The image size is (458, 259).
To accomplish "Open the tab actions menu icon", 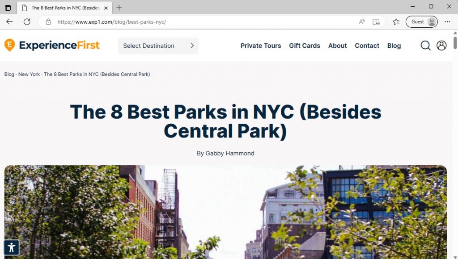I will coord(8,8).
